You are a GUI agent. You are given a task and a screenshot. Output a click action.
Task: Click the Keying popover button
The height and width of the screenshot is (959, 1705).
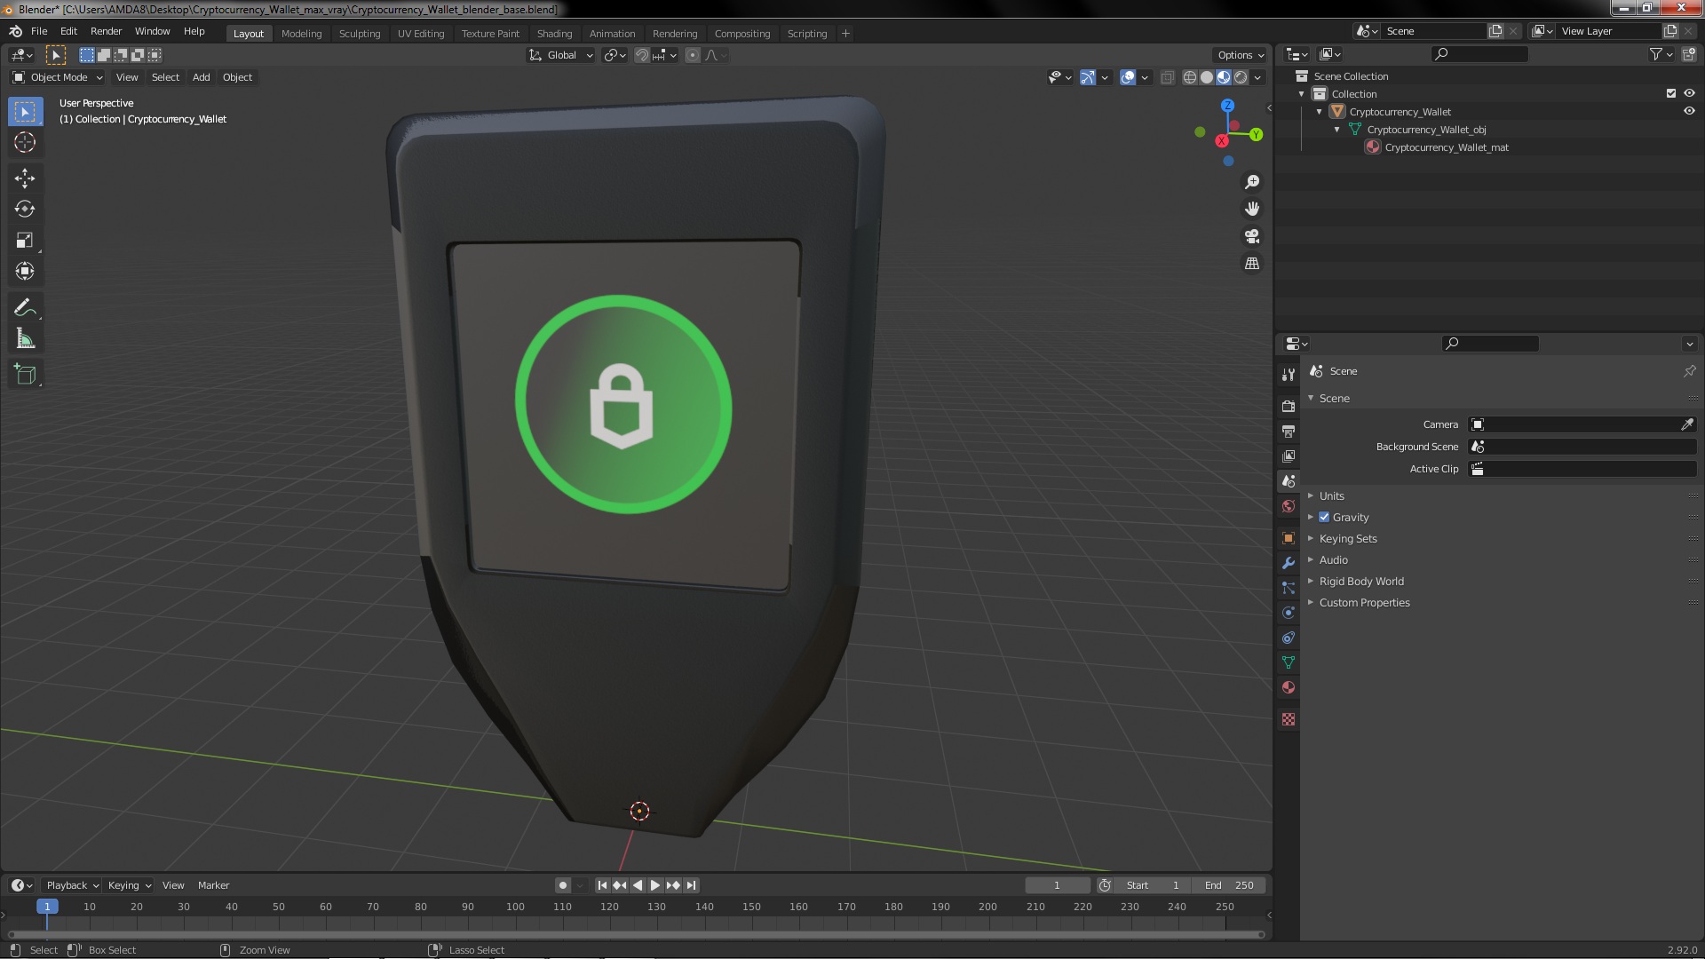129,885
